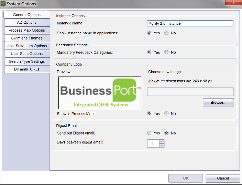Open the User Suite Options tab

pos(27,54)
